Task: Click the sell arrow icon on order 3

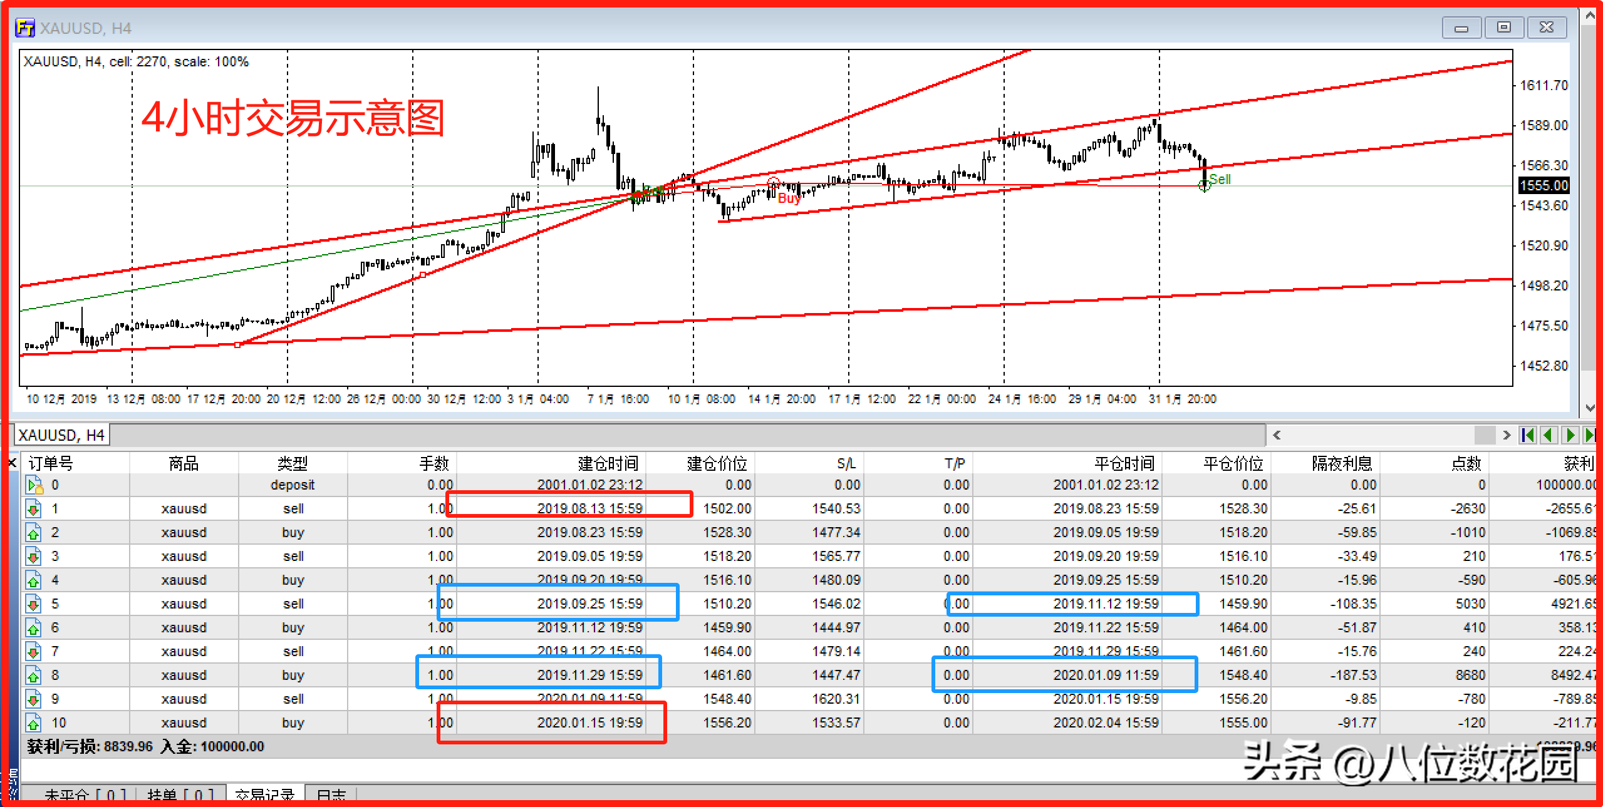Action: click(34, 557)
